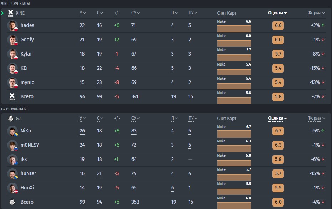Click the red down arrow beside 9INE total -7%
Viewport: 332px width, 209px height.
(x=323, y=96)
